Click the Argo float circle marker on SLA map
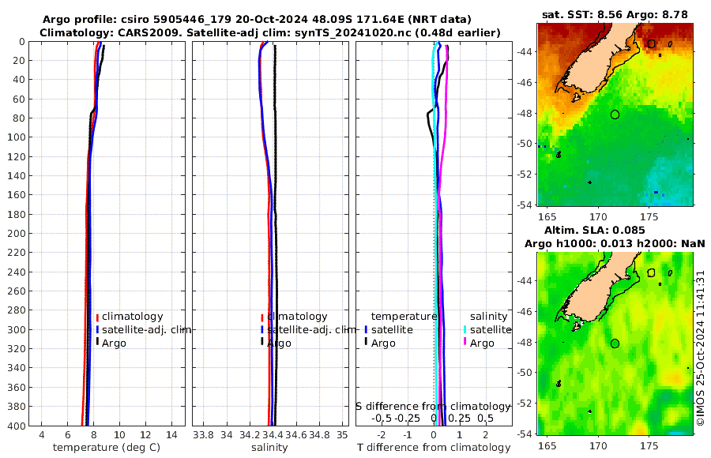The width and height of the screenshot is (711, 458). coord(615,343)
